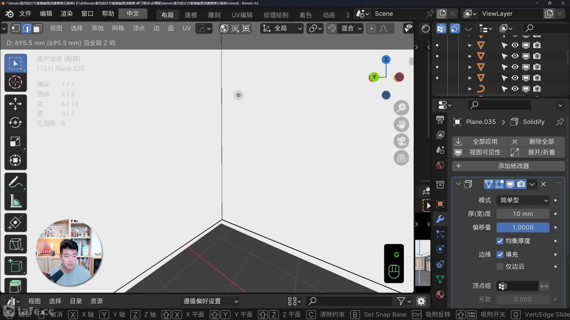Switch to face select mode
The height and width of the screenshot is (320, 570).
[x=37, y=28]
